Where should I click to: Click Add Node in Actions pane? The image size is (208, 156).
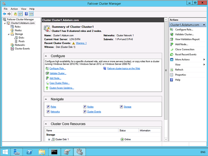(181, 44)
